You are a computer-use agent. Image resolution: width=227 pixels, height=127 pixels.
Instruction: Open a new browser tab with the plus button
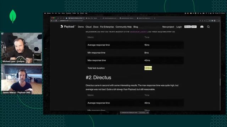(x=155, y=18)
